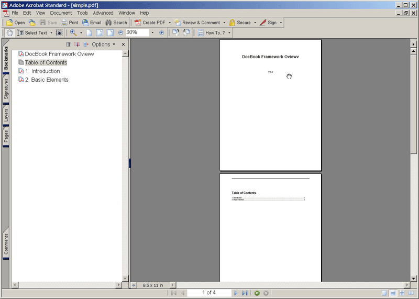This screenshot has height=299, width=419.
Task: Open the Search binoculars tool
Action: click(116, 23)
